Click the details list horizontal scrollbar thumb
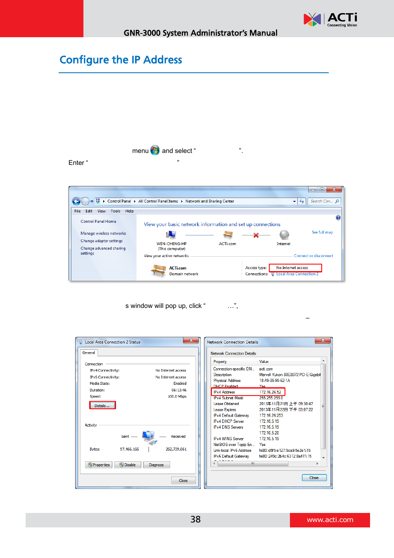The width and height of the screenshot is (394, 558). pyautogui.click(x=253, y=464)
